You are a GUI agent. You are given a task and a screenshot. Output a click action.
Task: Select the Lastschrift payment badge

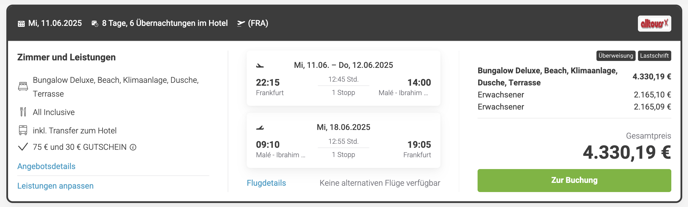(x=654, y=56)
